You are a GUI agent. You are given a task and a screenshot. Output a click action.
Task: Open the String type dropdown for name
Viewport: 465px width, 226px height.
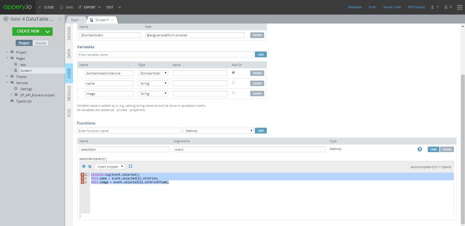(153, 83)
